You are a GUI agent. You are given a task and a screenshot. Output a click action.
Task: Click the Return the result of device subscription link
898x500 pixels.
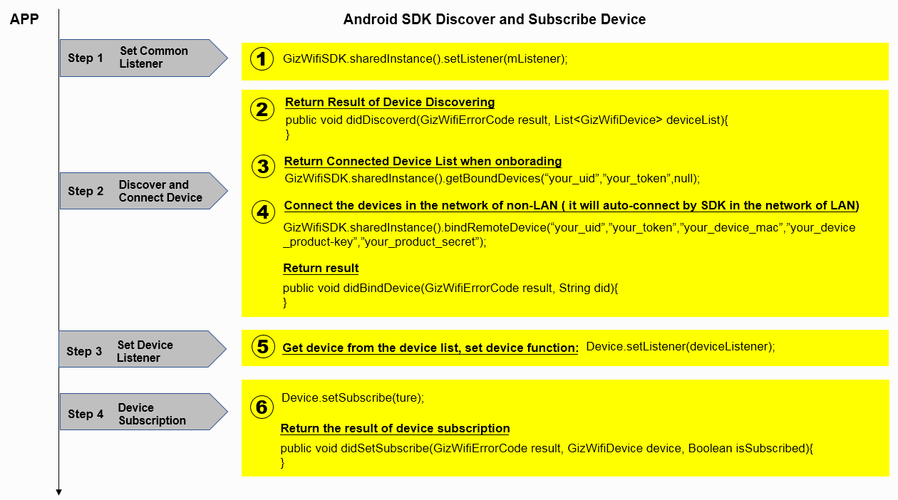pyautogui.click(x=395, y=428)
